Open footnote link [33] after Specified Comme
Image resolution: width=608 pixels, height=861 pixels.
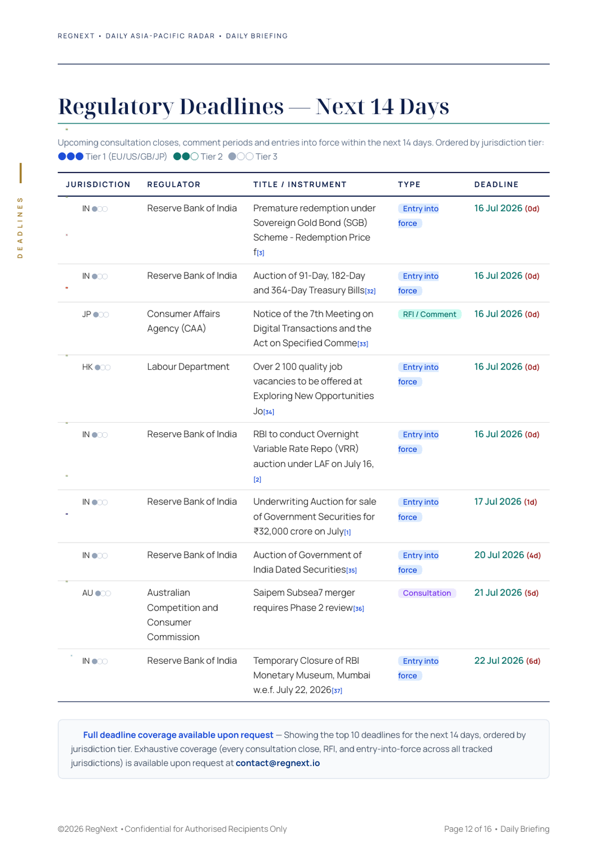tap(363, 344)
